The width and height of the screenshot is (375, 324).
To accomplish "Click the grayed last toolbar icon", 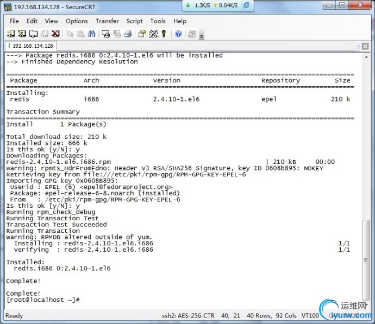I will point(192,34).
